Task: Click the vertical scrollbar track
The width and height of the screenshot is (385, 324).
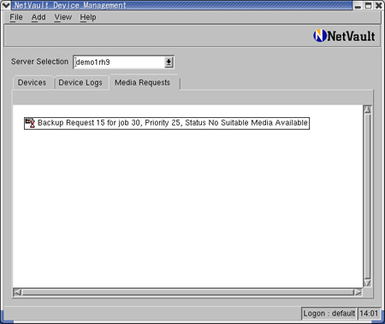Action: pos(367,197)
